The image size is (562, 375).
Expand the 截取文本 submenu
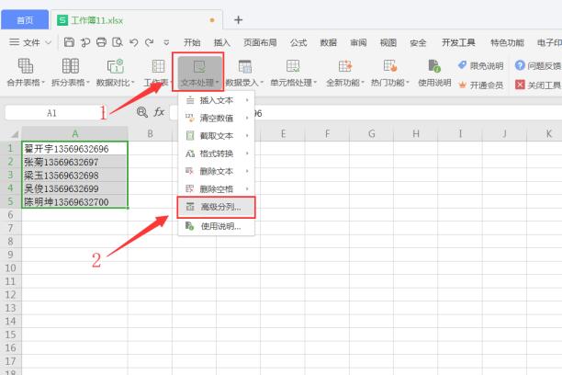[x=247, y=136]
